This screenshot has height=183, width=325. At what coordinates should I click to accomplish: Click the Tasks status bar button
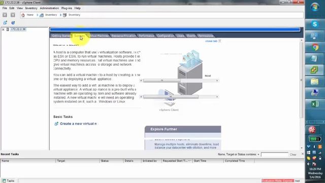(9, 181)
